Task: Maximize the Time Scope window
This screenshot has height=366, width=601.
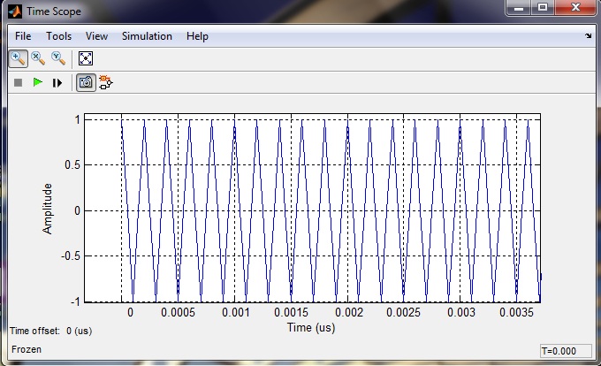Action: click(542, 9)
